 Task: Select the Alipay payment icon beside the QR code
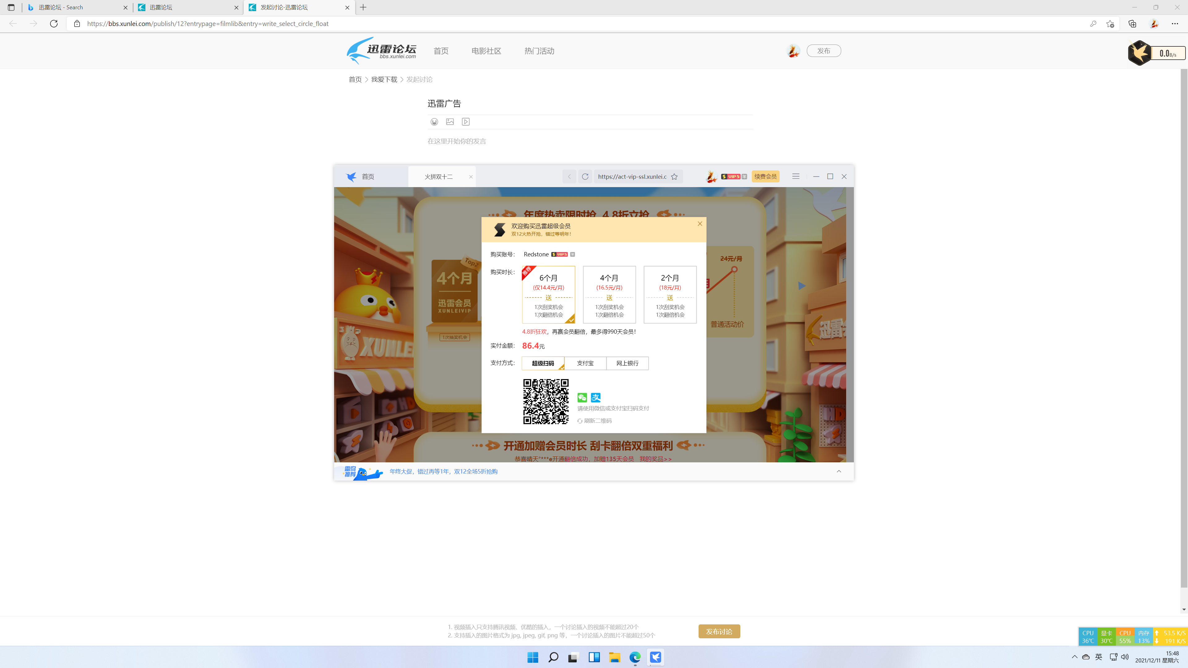click(595, 397)
